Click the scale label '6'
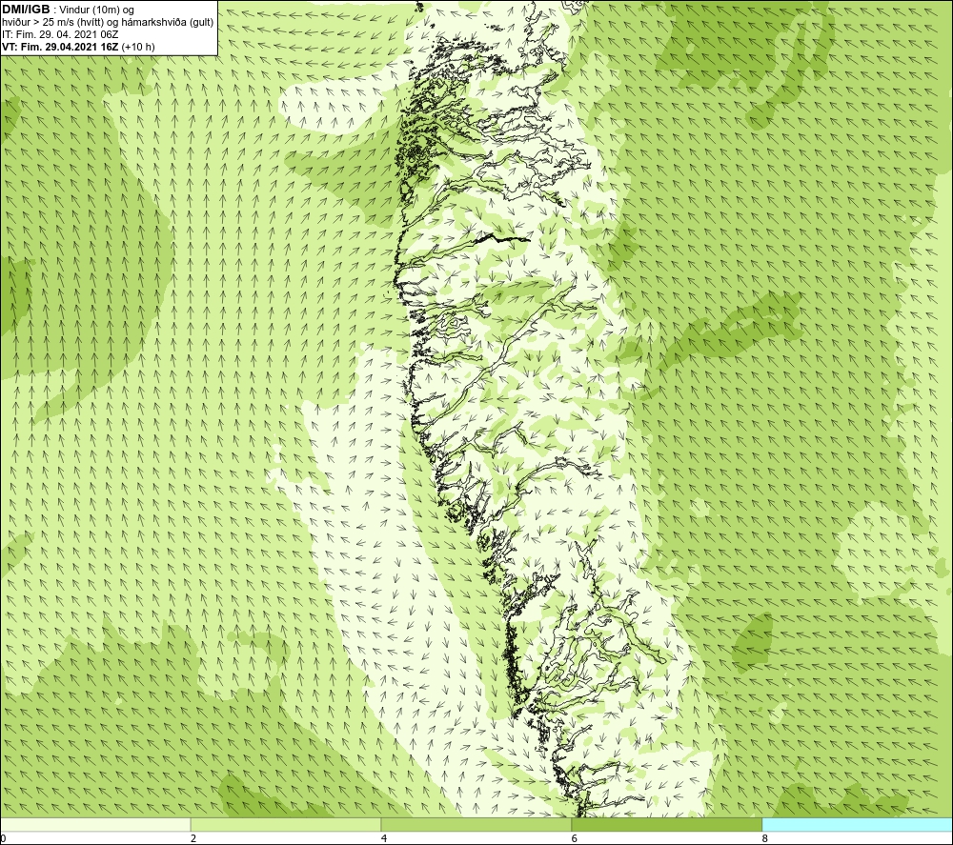This screenshot has width=953, height=845. coord(575,839)
